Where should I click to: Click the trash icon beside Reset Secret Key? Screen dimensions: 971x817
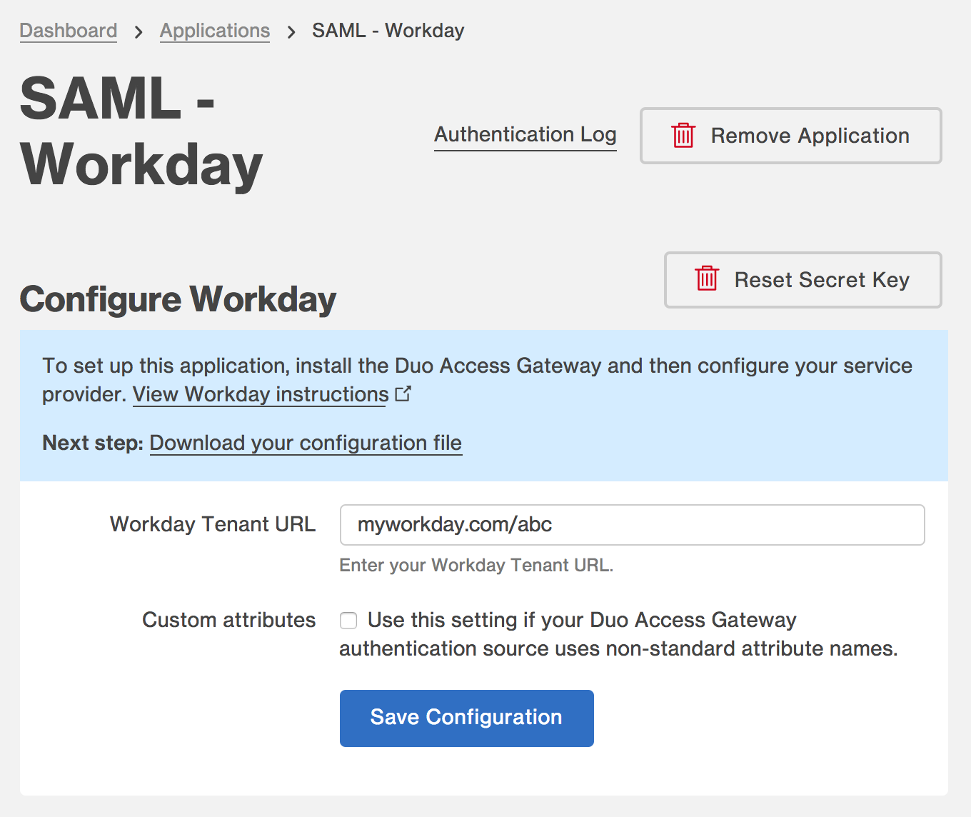(706, 280)
